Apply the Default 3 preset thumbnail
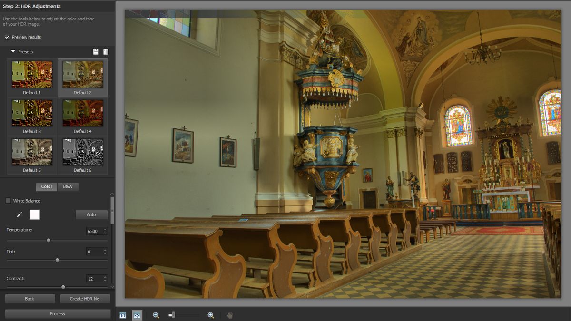The width and height of the screenshot is (571, 321). coord(32,113)
